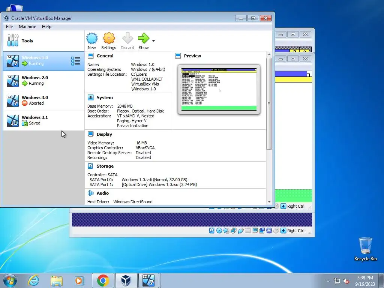Click the Windows 1.0.vdi hard disk entry
Image resolution: width=384 pixels, height=288 pixels.
(154, 180)
